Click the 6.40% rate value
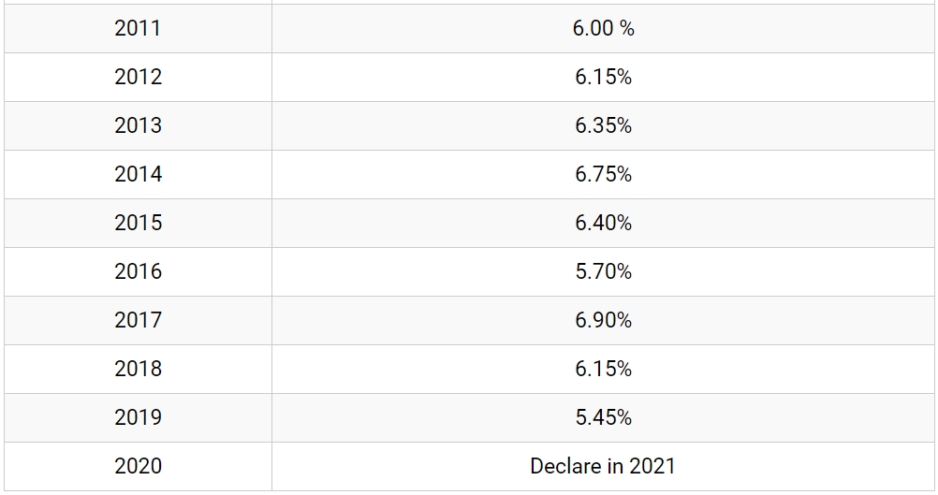 [x=603, y=223]
